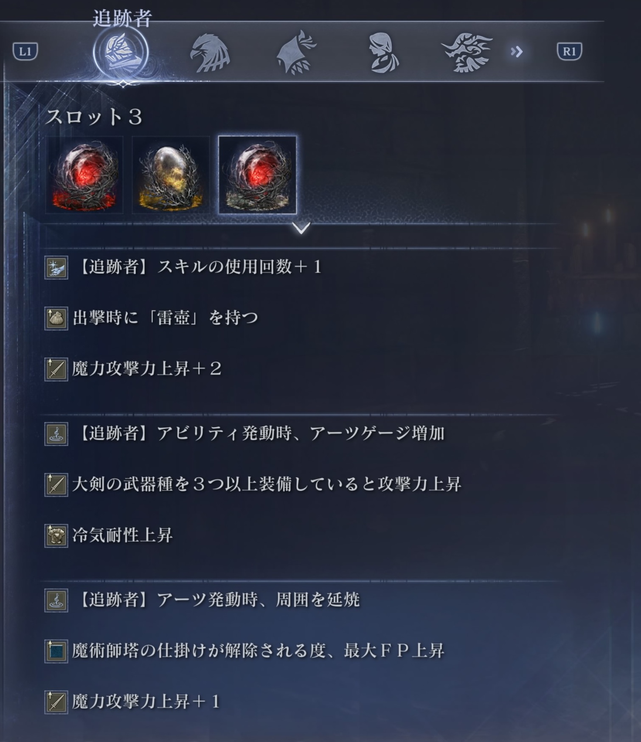Viewport: 641px width, 742px height.
Task: Select the 追跡者 helmet character tab
Action: [x=121, y=53]
